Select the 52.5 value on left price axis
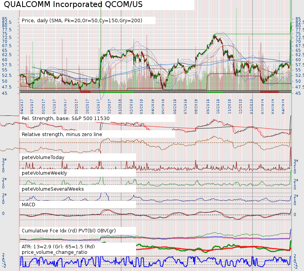The width and height of the screenshot is (304, 271). tap(7, 75)
